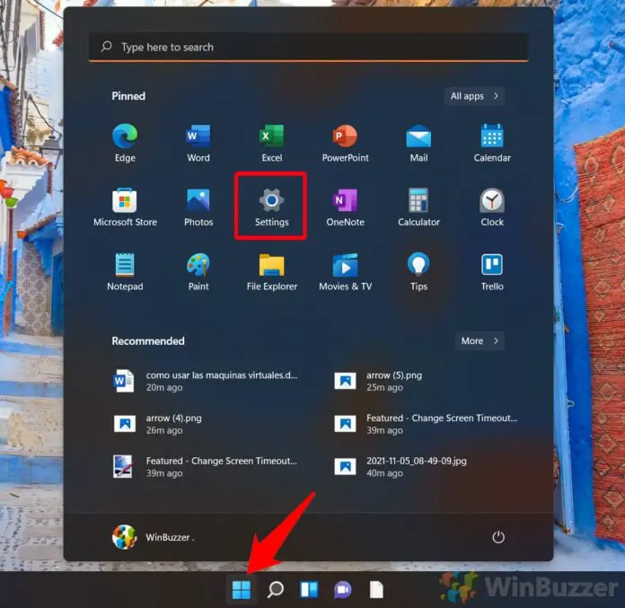625x608 pixels.
Task: Open Edge from pinned apps
Action: (125, 143)
